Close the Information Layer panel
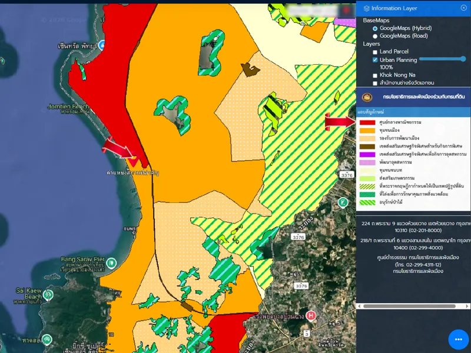 pyautogui.click(x=463, y=8)
